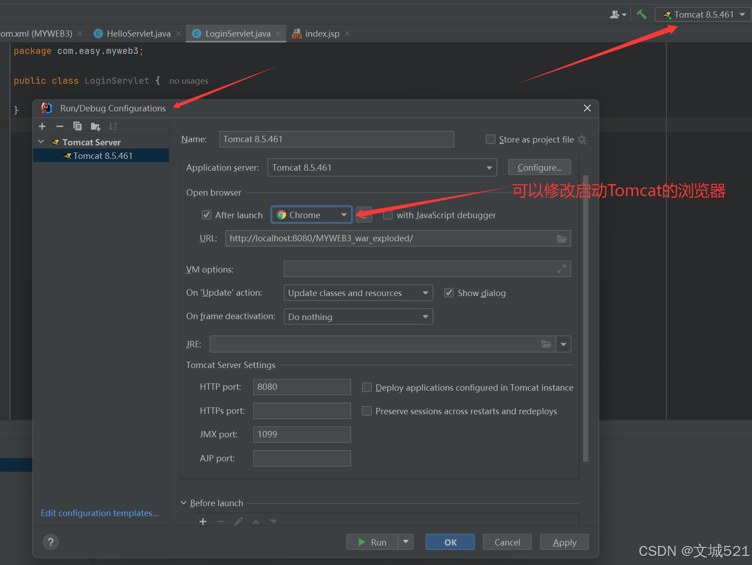Collapse the Tomcat Server tree node

(x=41, y=142)
